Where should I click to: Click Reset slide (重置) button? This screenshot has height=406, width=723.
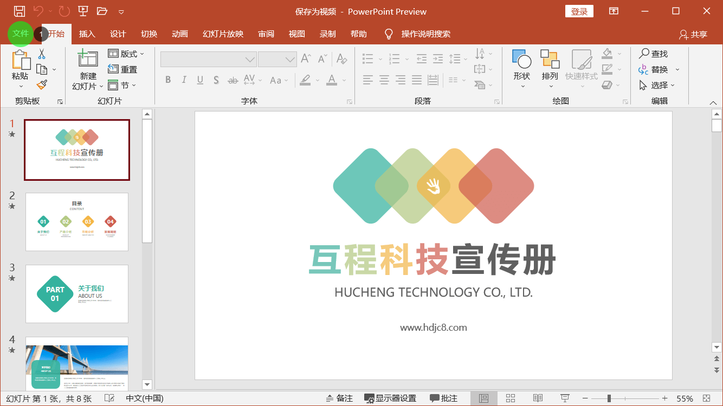[122, 69]
